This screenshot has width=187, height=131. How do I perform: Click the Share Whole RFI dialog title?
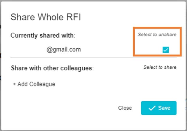(46, 17)
